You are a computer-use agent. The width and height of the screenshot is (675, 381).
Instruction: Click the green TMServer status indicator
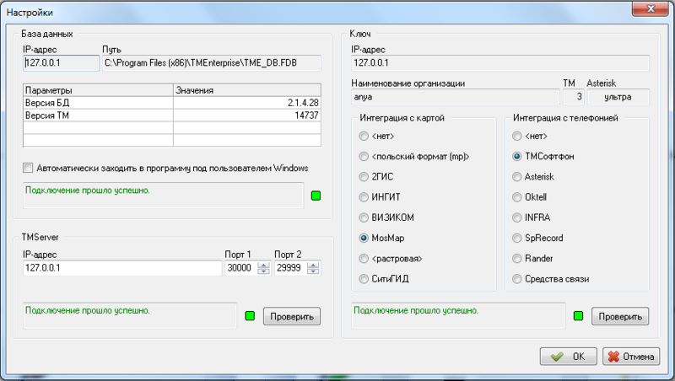point(250,317)
